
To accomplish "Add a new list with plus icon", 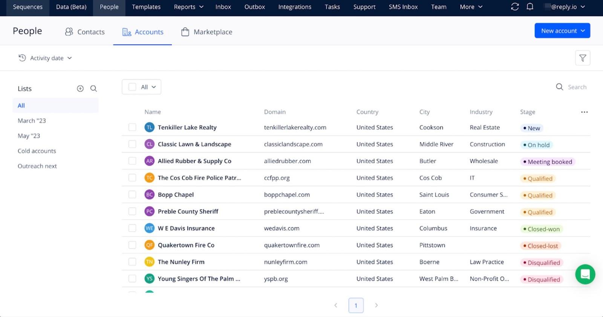I will point(80,89).
